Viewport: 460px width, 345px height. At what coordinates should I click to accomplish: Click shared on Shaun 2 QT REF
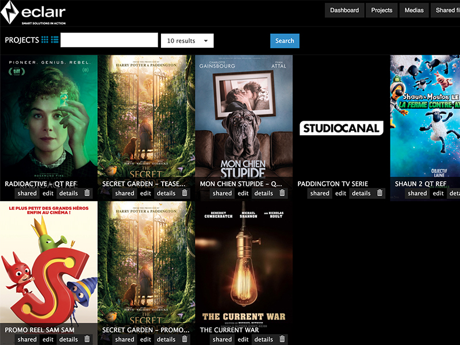417,193
